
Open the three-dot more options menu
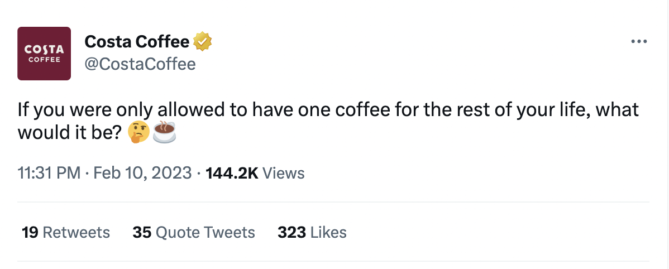click(638, 42)
